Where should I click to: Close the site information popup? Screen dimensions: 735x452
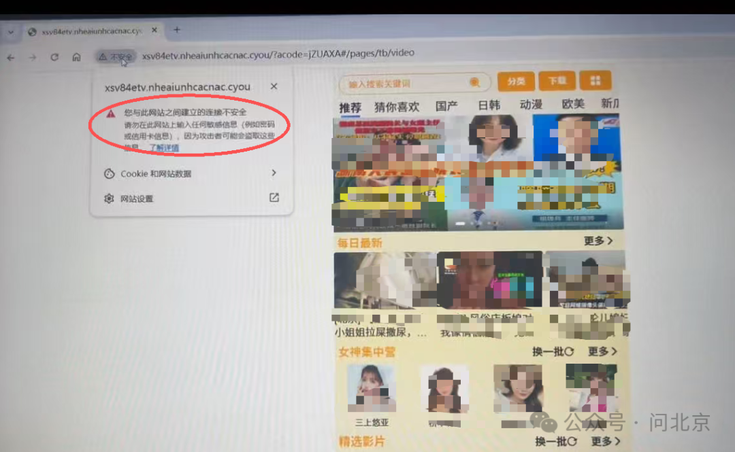274,86
